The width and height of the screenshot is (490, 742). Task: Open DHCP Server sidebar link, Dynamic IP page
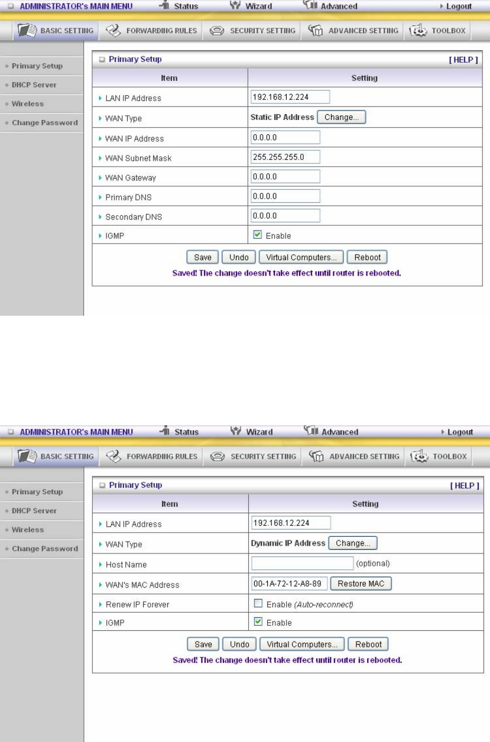(34, 511)
